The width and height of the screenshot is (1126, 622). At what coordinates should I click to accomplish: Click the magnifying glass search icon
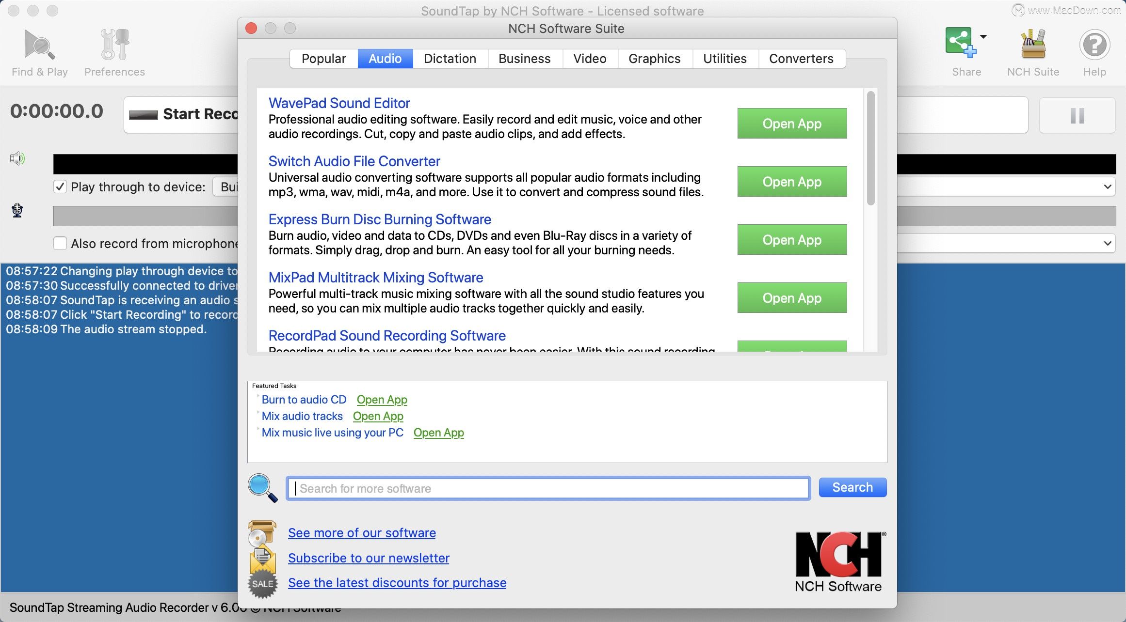pyautogui.click(x=262, y=487)
